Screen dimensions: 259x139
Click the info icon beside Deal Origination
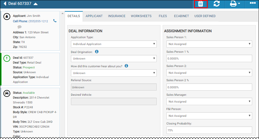[x=97, y=52]
